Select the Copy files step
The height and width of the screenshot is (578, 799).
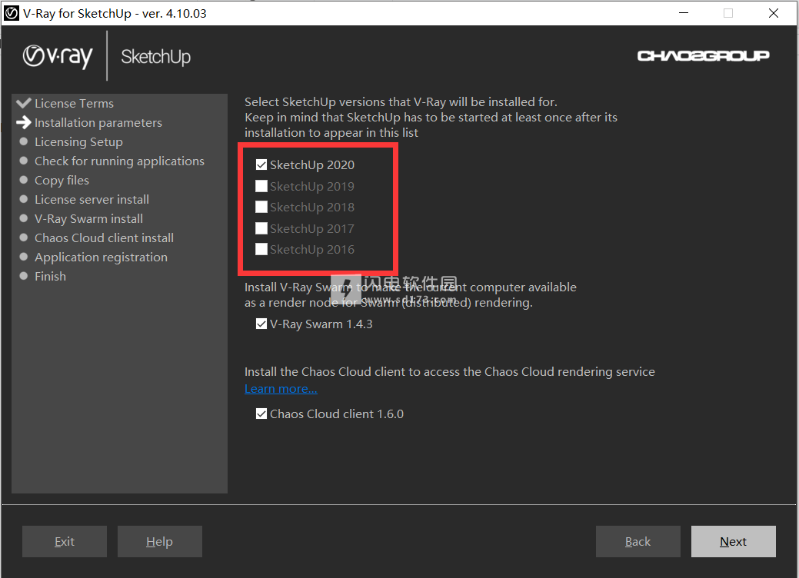[62, 181]
